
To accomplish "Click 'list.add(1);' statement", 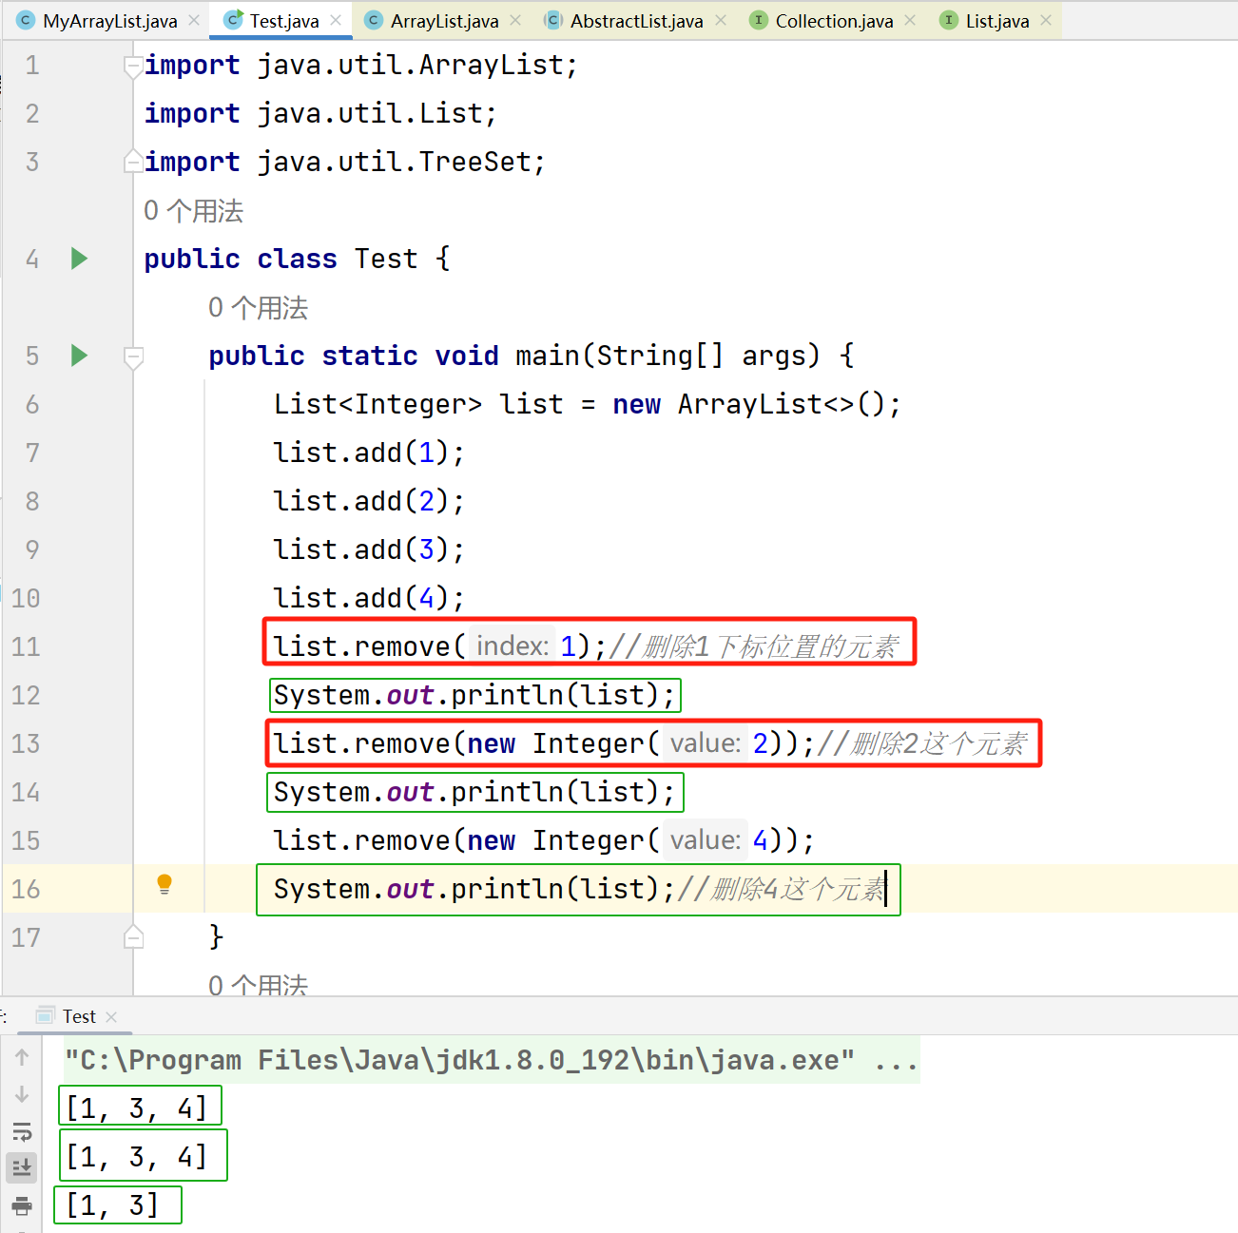I will click(x=369, y=453).
